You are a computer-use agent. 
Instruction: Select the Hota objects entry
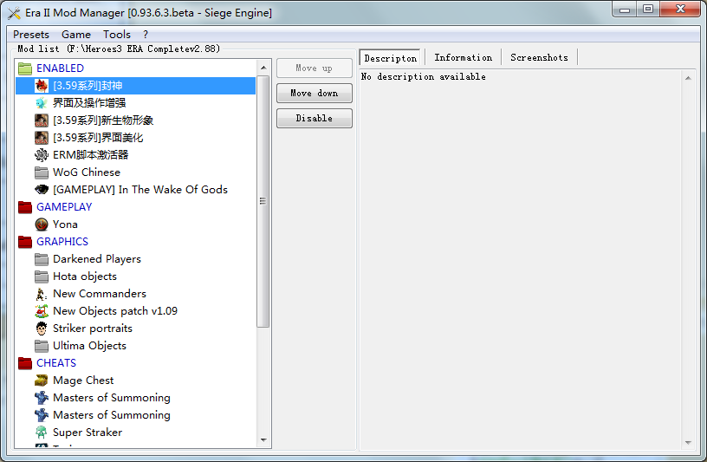[x=85, y=277]
